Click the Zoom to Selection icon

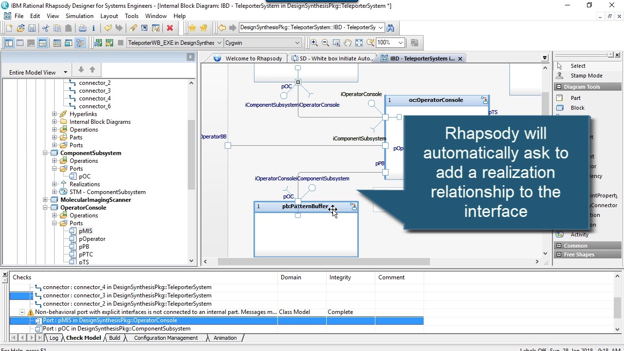coord(336,43)
